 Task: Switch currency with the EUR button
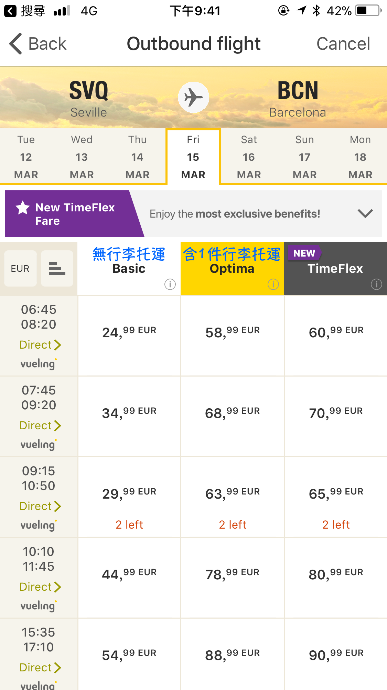(x=20, y=268)
